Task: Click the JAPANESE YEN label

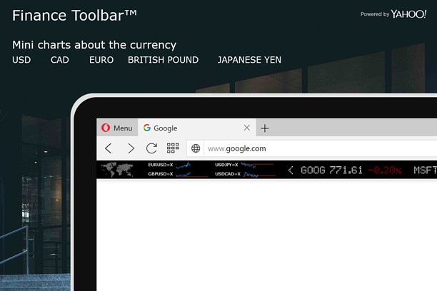Action: pos(249,60)
